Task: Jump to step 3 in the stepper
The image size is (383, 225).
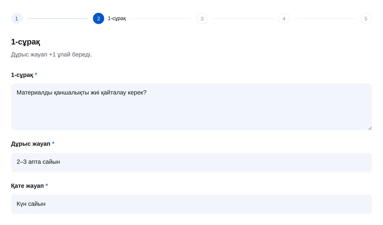Action: click(202, 18)
